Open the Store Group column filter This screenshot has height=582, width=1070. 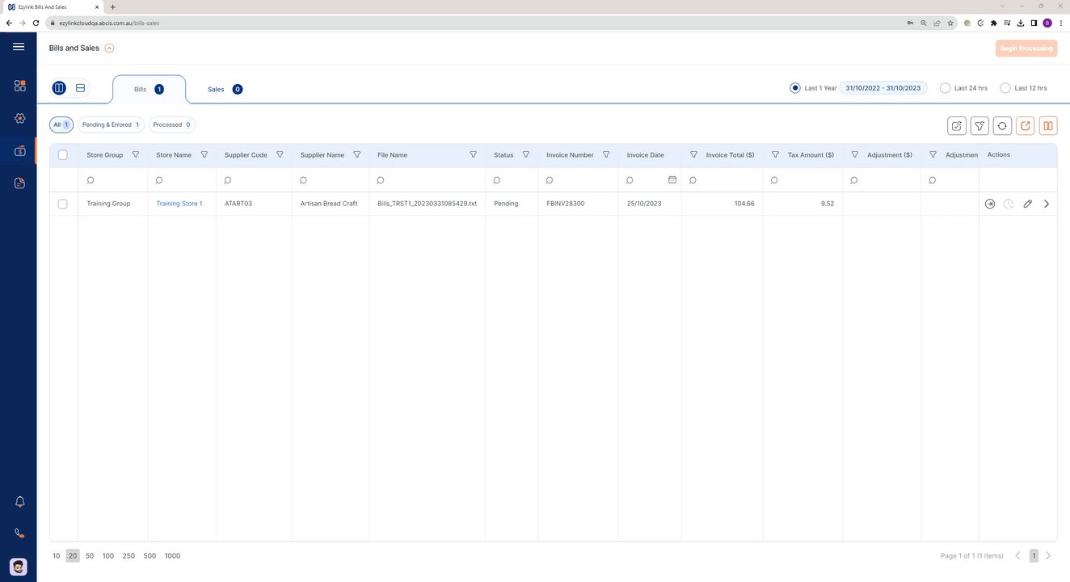point(136,154)
